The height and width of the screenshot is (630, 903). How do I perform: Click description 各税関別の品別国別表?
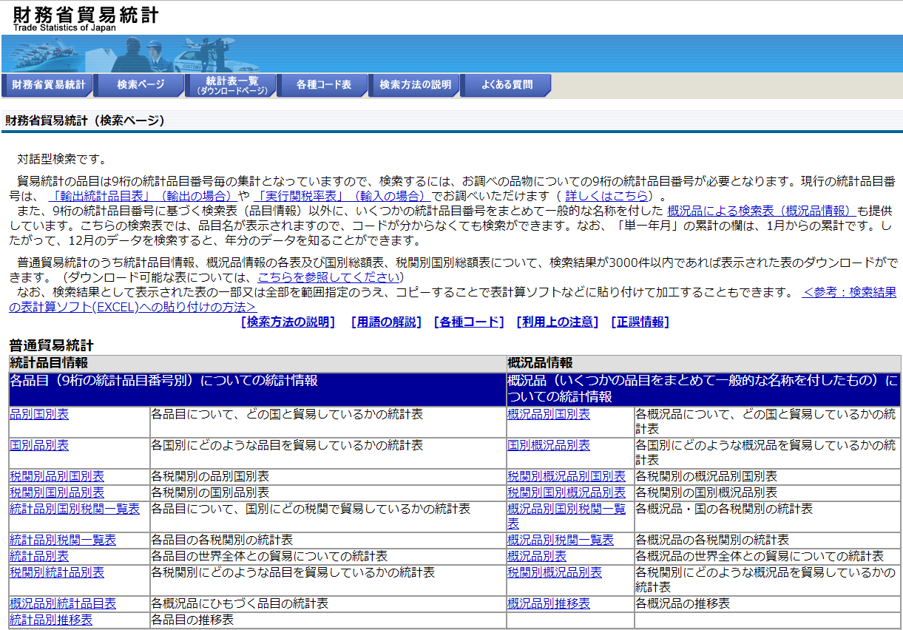(210, 476)
